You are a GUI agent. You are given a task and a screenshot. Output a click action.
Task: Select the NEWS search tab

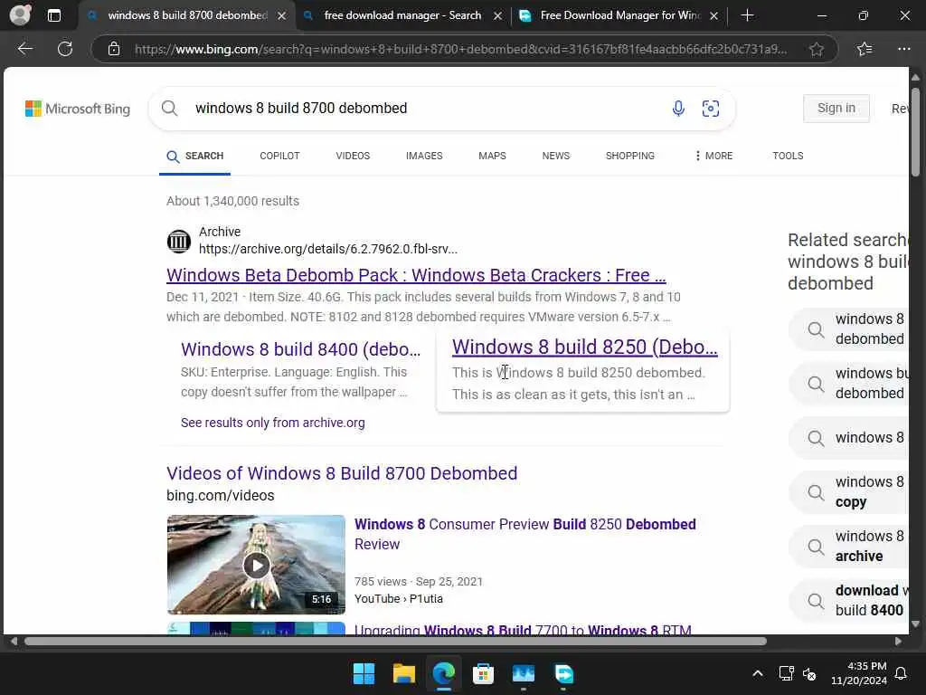[556, 156]
